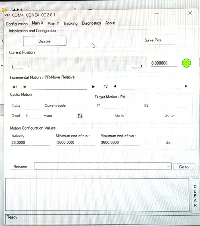The width and height of the screenshot is (200, 226).
Task: Click the empty field beside Minimum end of run
Action: click(x=85, y=142)
